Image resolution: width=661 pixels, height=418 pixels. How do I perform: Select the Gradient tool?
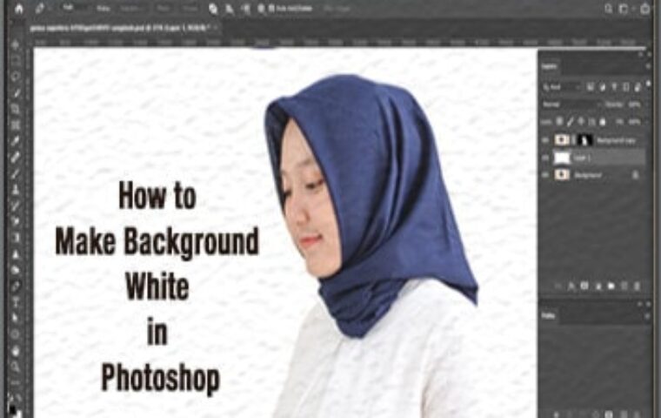point(16,238)
